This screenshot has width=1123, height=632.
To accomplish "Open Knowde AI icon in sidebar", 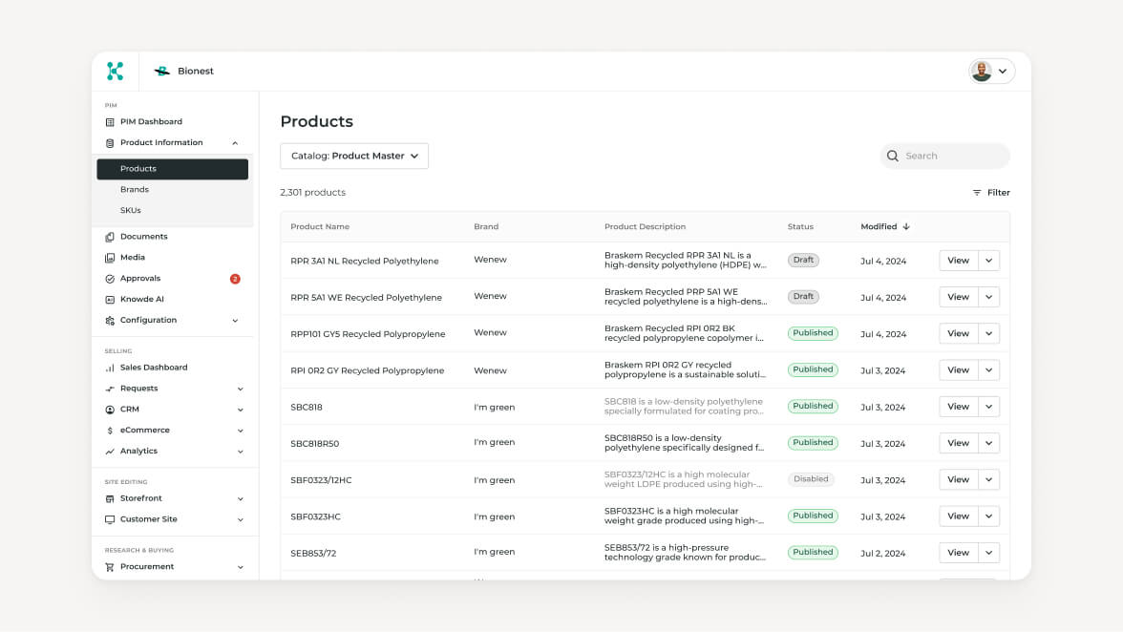I will click(x=110, y=300).
